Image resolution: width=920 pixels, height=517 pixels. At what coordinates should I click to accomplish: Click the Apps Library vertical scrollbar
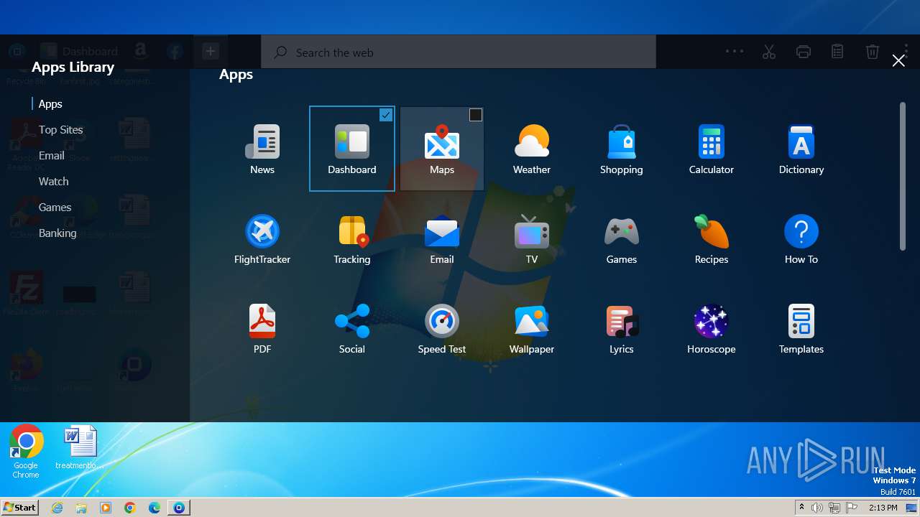coord(903,176)
